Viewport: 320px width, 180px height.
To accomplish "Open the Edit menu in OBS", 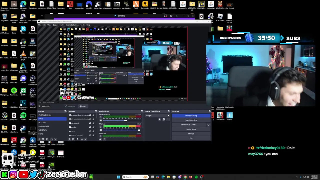I will (x=44, y=25).
